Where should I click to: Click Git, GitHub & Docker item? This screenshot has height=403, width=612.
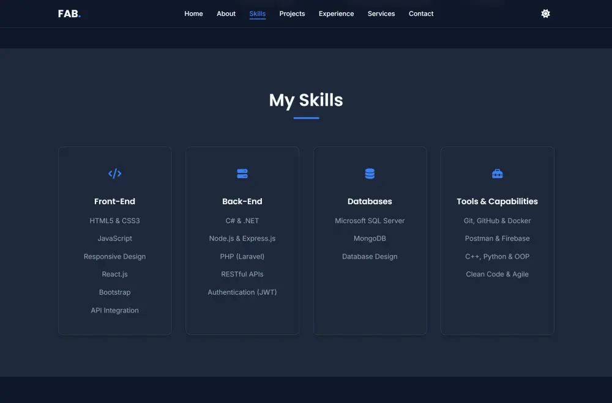(x=497, y=221)
